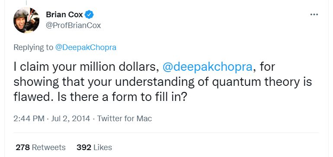Open the @ProfBrianCox handle
Viewport: 333px width, 157px height.
coord(73,25)
